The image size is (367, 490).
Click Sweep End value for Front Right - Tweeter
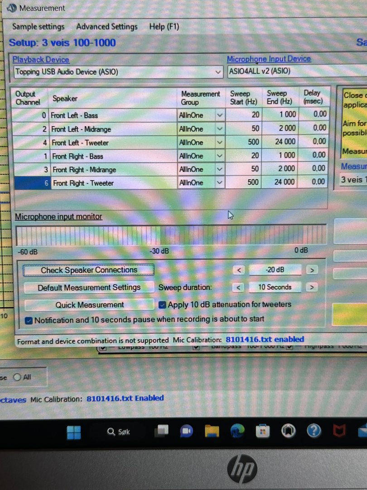click(280, 182)
